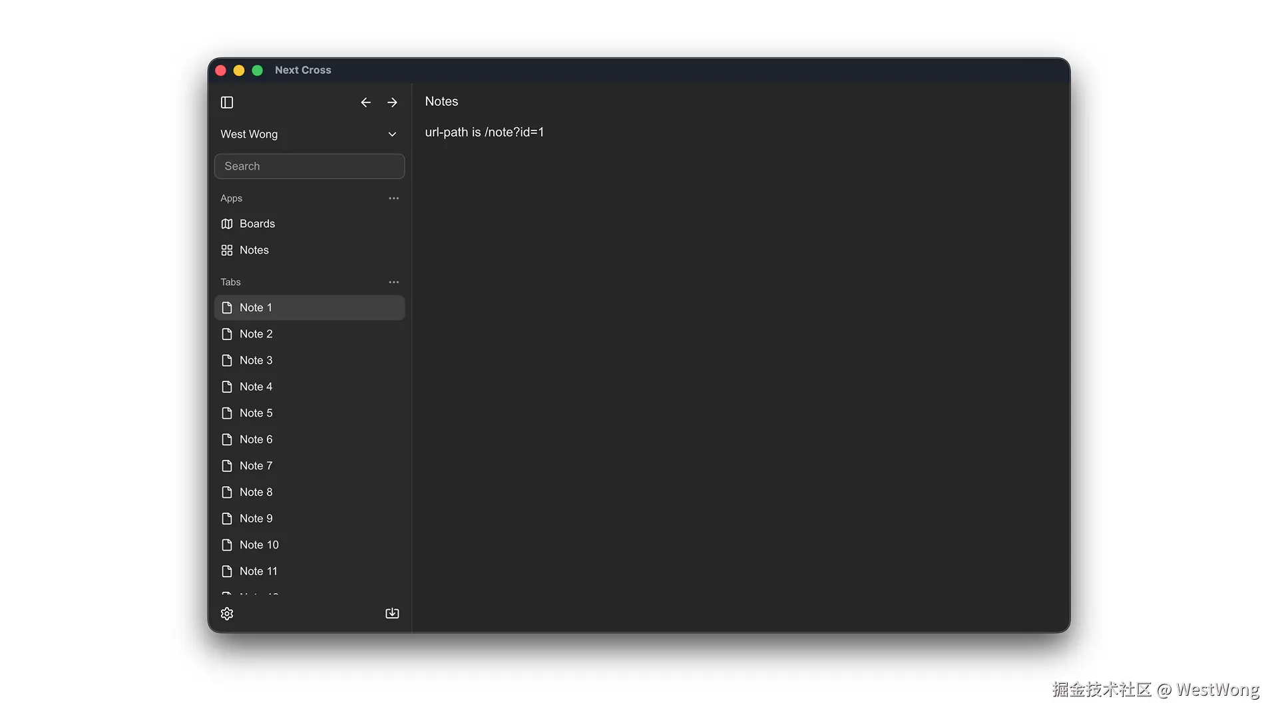Focus the Search input field

click(x=309, y=166)
